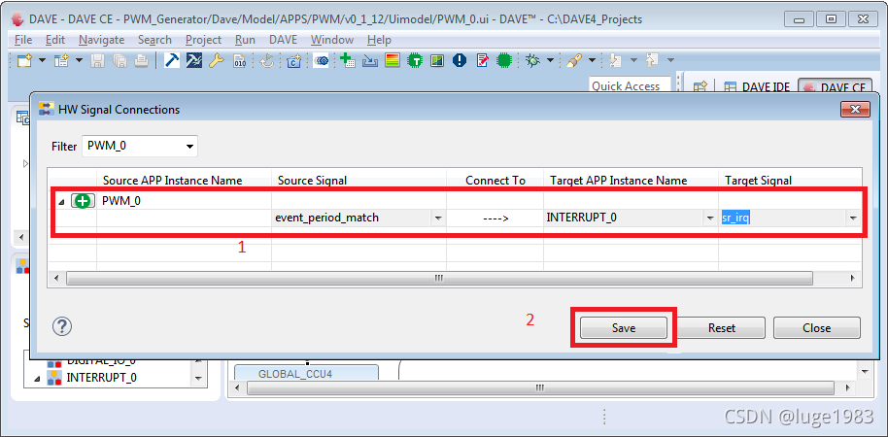Open the event_period_match source signal dropdown
Viewport: 888px width, 437px height.
coord(438,218)
